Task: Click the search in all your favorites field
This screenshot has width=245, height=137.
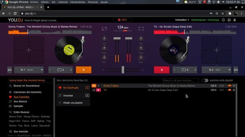Action: click(x=181, y=80)
